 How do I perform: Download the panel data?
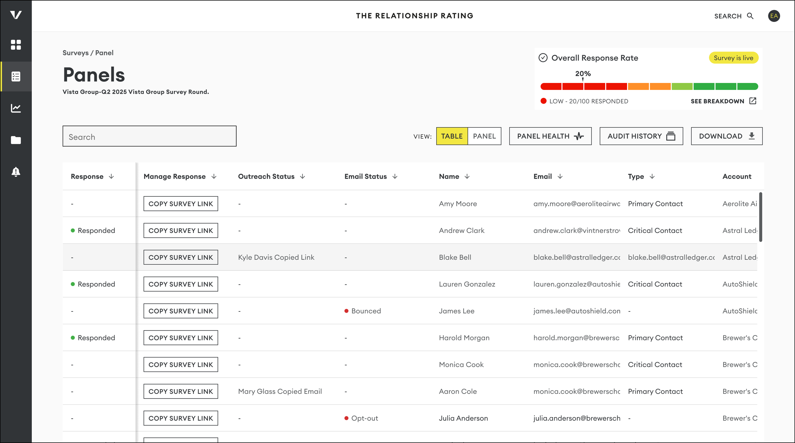(x=727, y=136)
